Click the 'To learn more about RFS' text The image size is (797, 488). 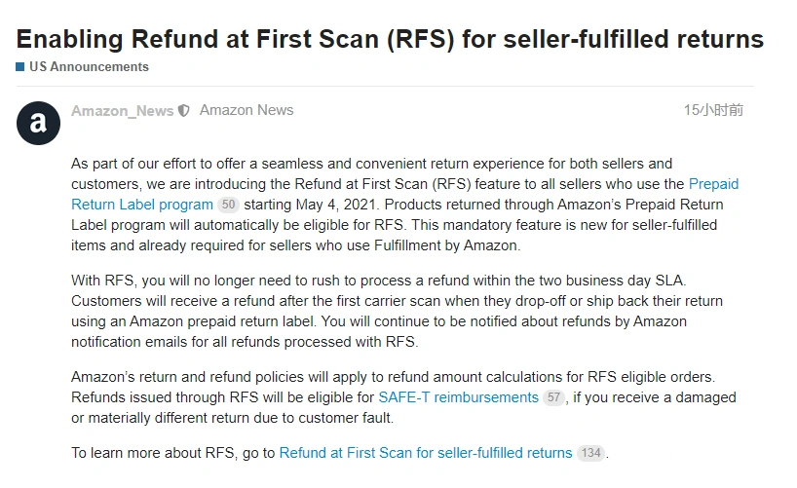click(172, 452)
